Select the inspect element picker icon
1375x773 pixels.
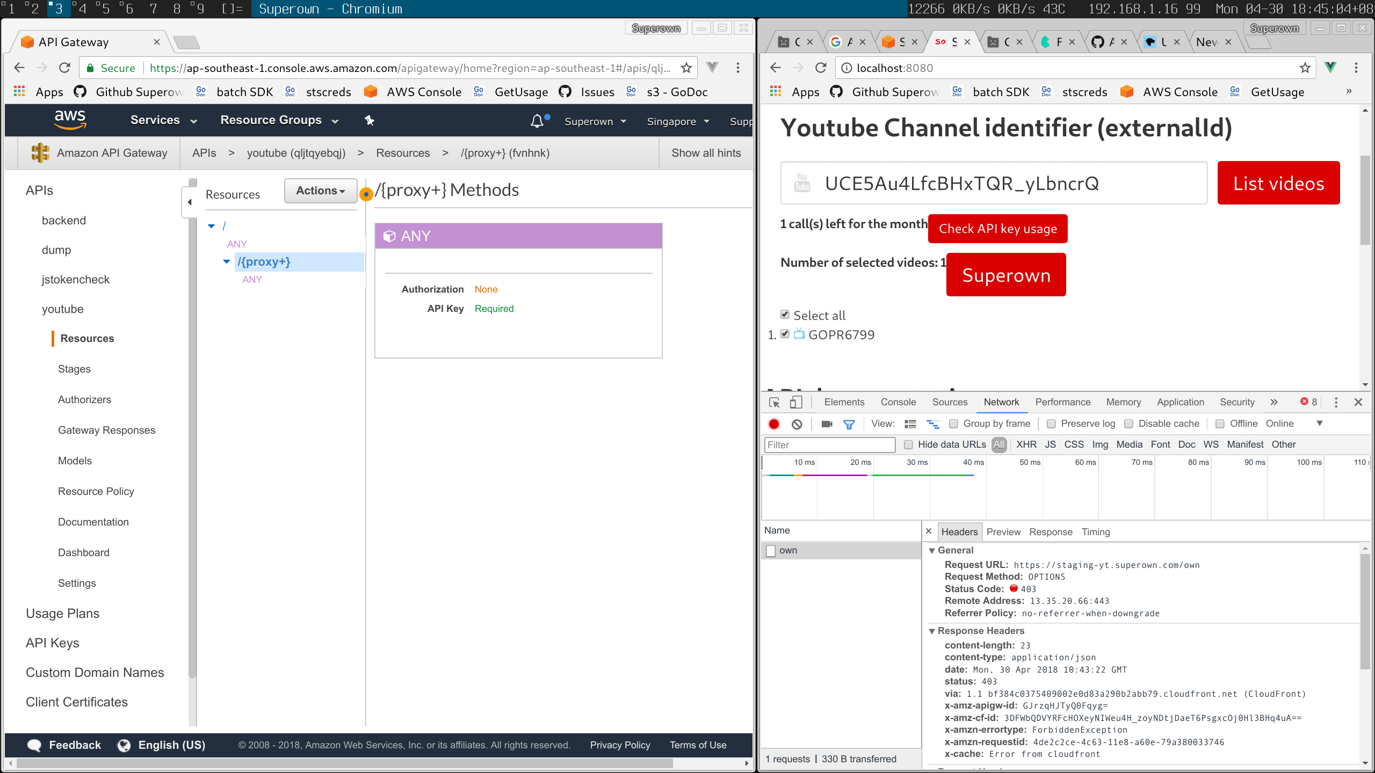pyautogui.click(x=774, y=402)
